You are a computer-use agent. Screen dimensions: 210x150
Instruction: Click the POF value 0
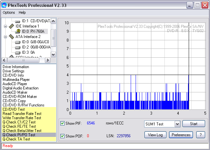[88, 136]
